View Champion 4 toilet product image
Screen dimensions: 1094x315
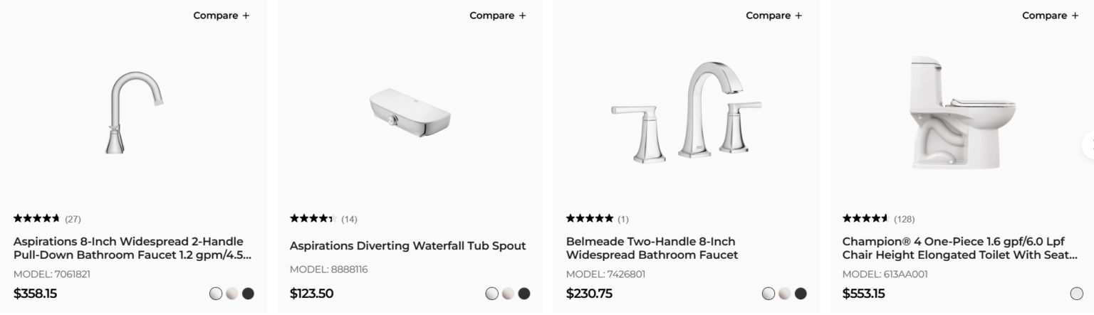[x=963, y=112]
